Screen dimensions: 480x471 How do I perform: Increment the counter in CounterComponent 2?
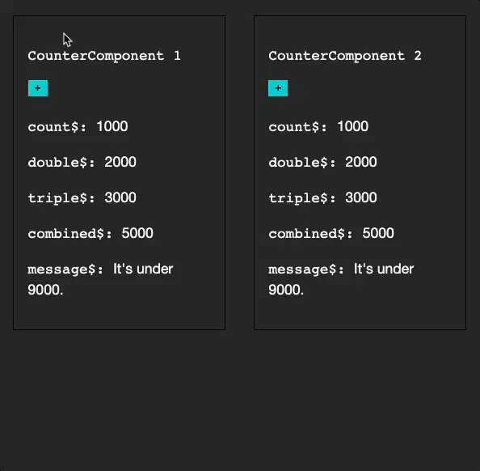[x=278, y=88]
